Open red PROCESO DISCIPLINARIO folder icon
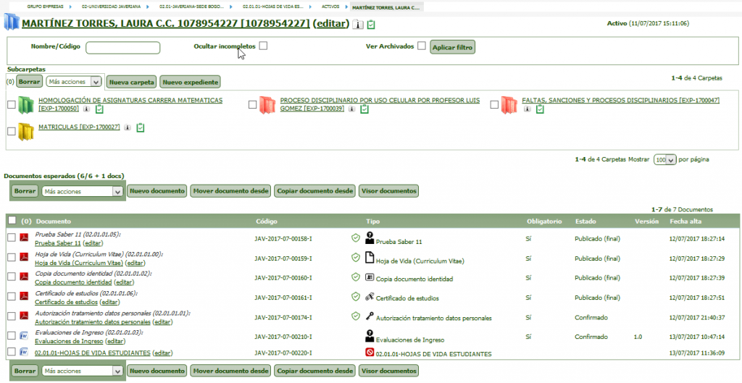The image size is (742, 383). point(267,105)
